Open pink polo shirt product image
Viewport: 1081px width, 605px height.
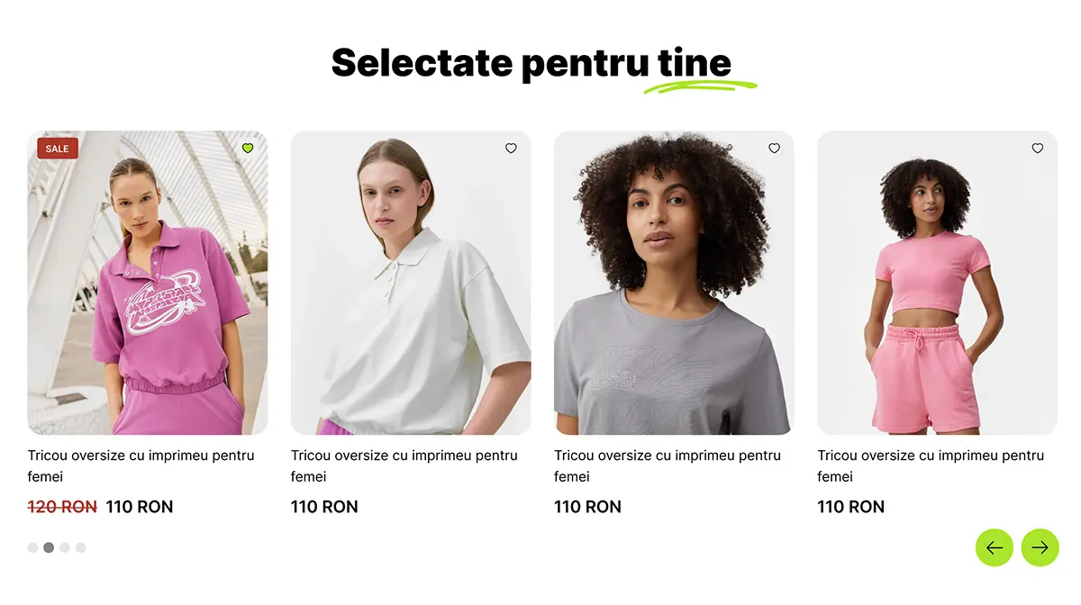pos(148,284)
